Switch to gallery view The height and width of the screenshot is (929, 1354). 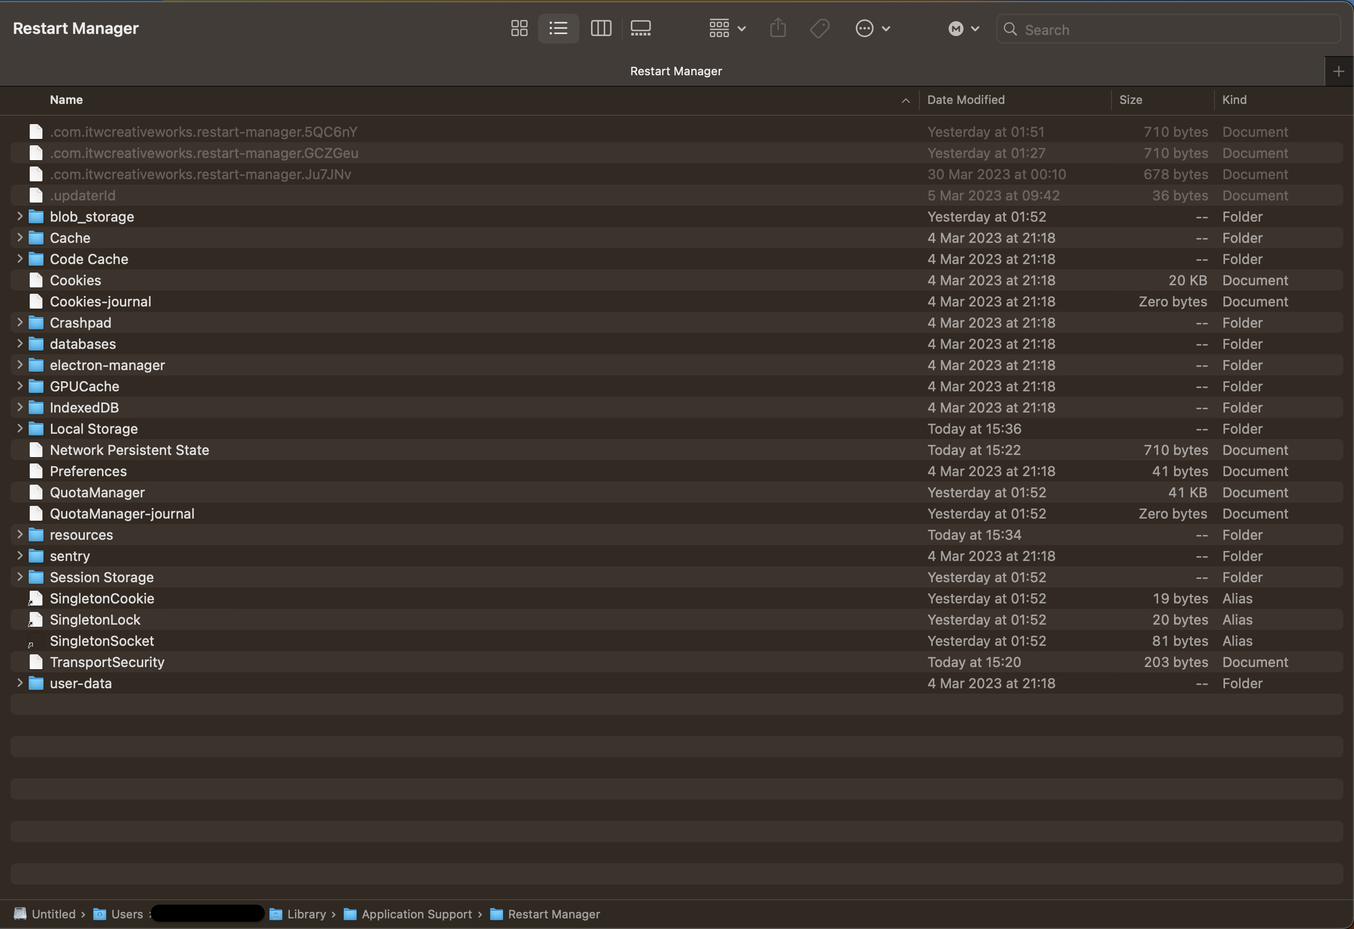coord(640,29)
